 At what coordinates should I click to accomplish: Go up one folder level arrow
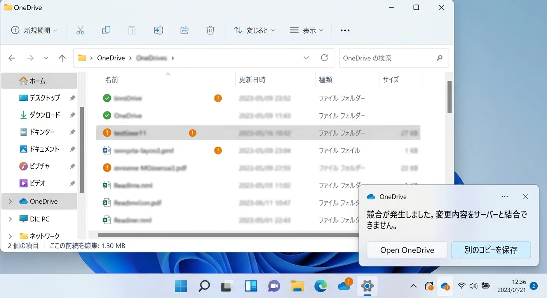[x=62, y=58]
